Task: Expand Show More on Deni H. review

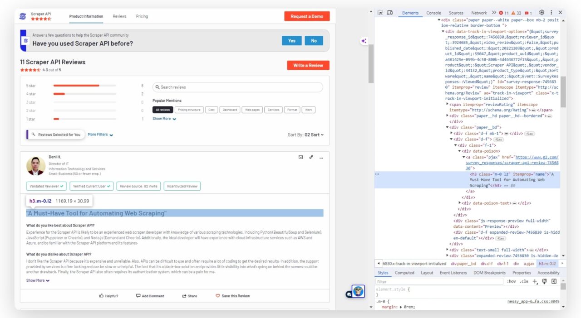Action: coord(38,280)
